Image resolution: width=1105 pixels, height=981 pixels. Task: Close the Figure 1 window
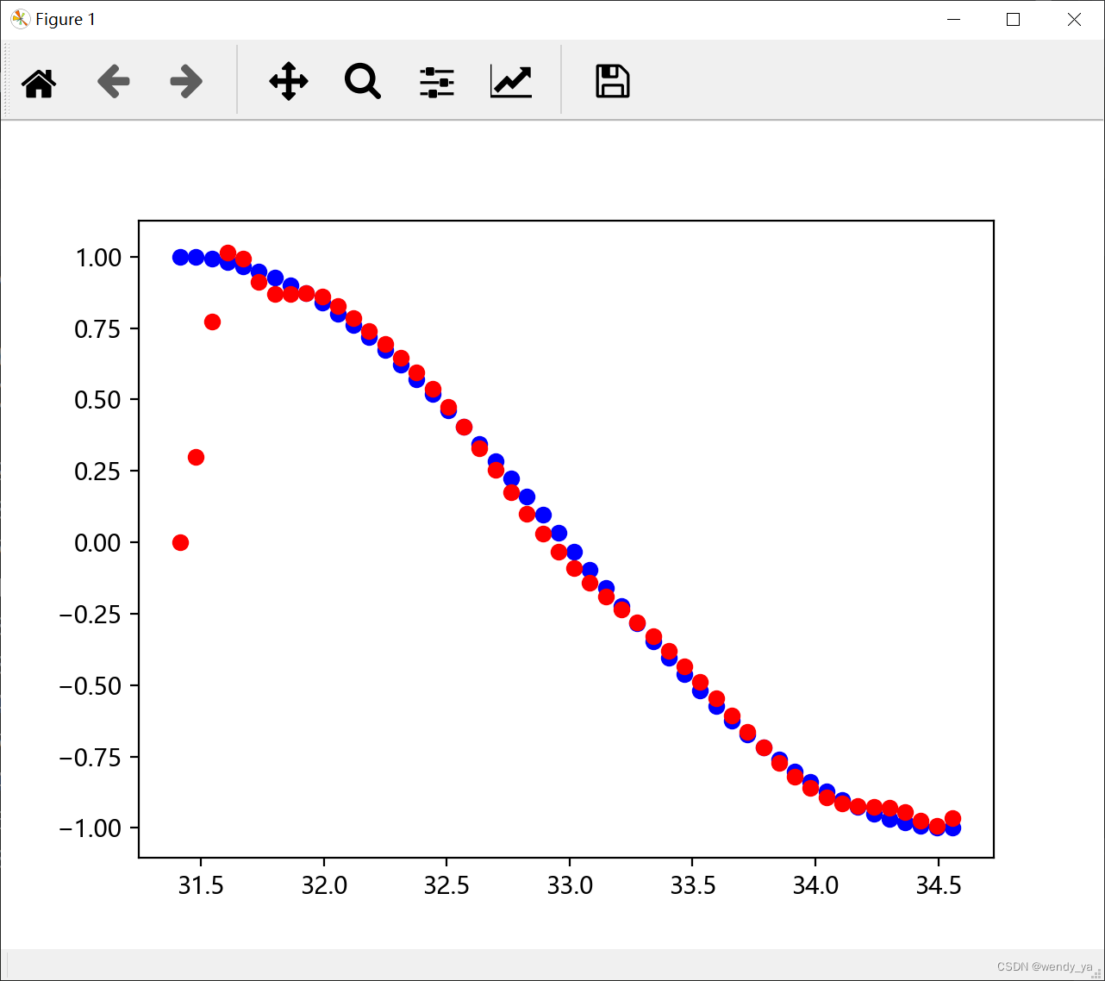tap(1074, 19)
